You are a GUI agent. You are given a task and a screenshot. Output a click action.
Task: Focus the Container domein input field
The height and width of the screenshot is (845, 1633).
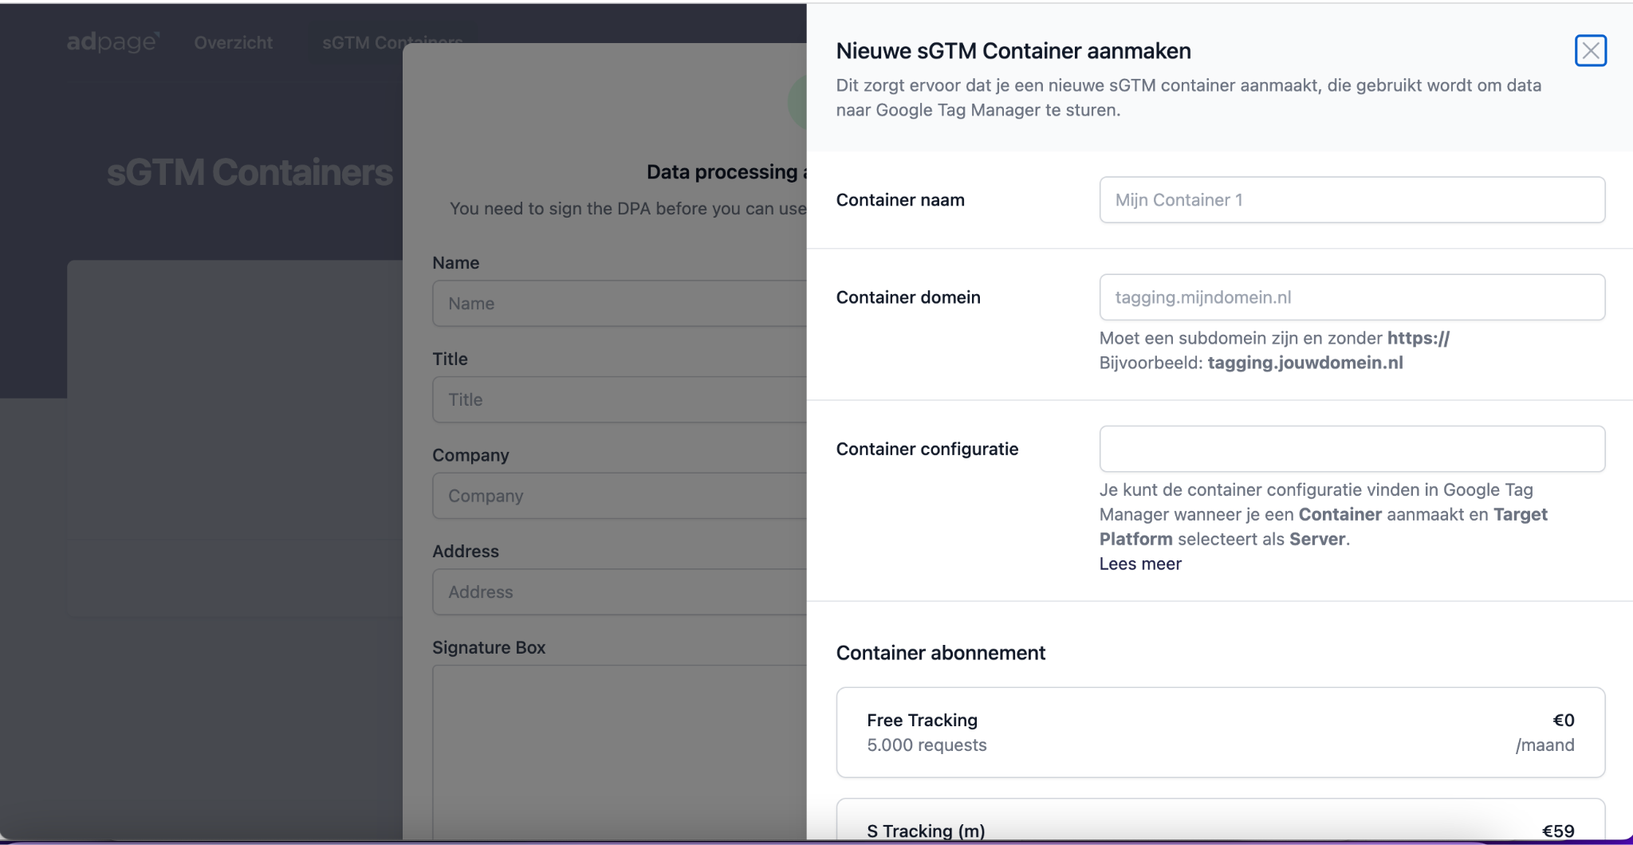1352,297
